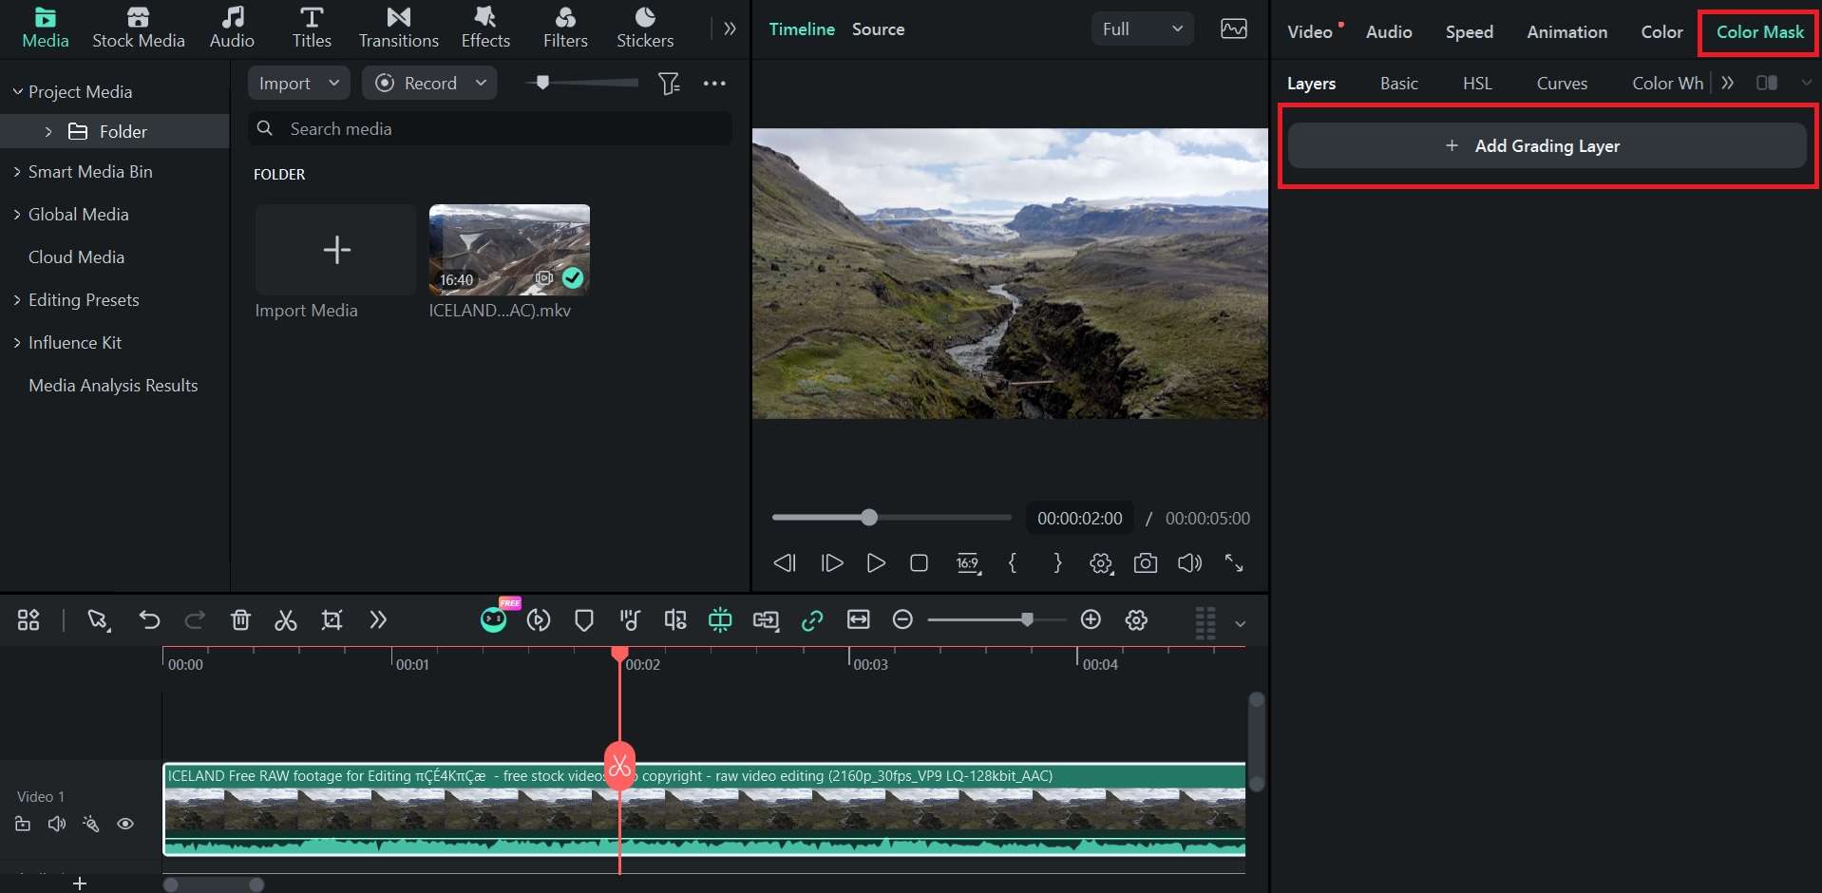Image resolution: width=1822 pixels, height=893 pixels.
Task: Undo the last action
Action: point(149,620)
